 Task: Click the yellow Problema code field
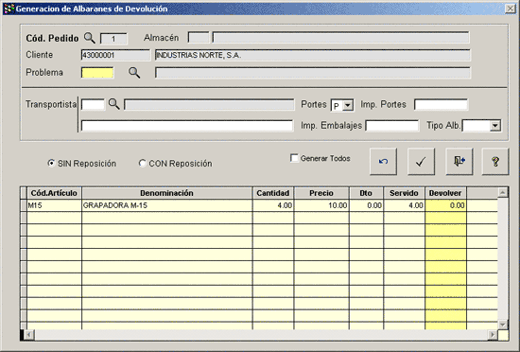[x=97, y=73]
